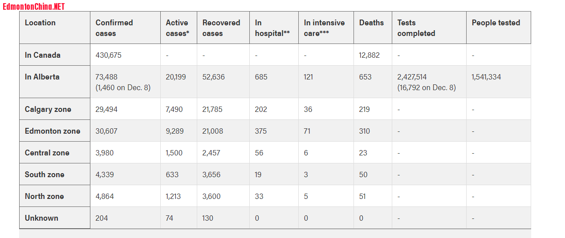The image size is (565, 238).
Task: Click Edmonton zone in hospital value 375
Action: (x=261, y=131)
